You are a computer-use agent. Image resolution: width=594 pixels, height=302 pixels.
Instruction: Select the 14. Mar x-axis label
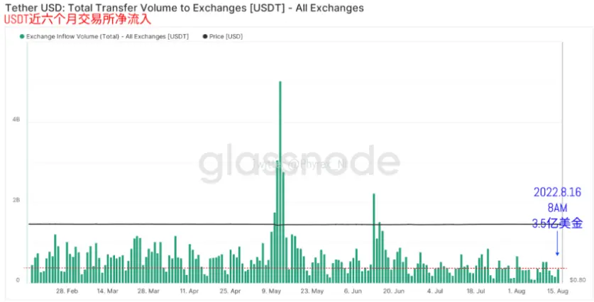point(108,291)
